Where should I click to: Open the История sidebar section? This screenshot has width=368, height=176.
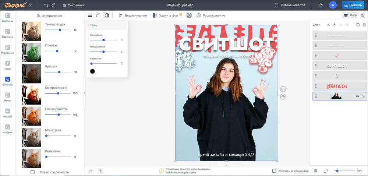(7, 129)
